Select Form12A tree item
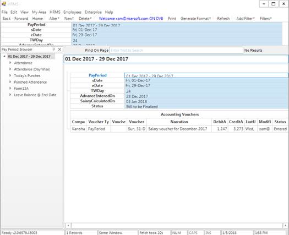 click(21, 89)
